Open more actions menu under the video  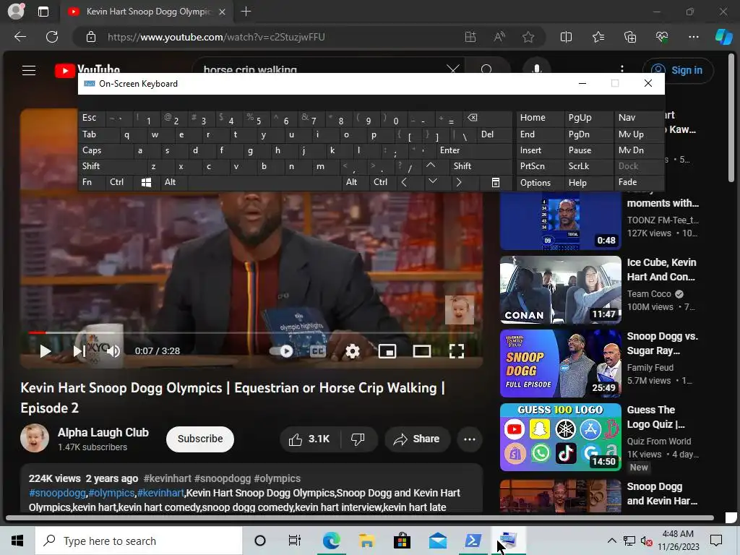(470, 439)
